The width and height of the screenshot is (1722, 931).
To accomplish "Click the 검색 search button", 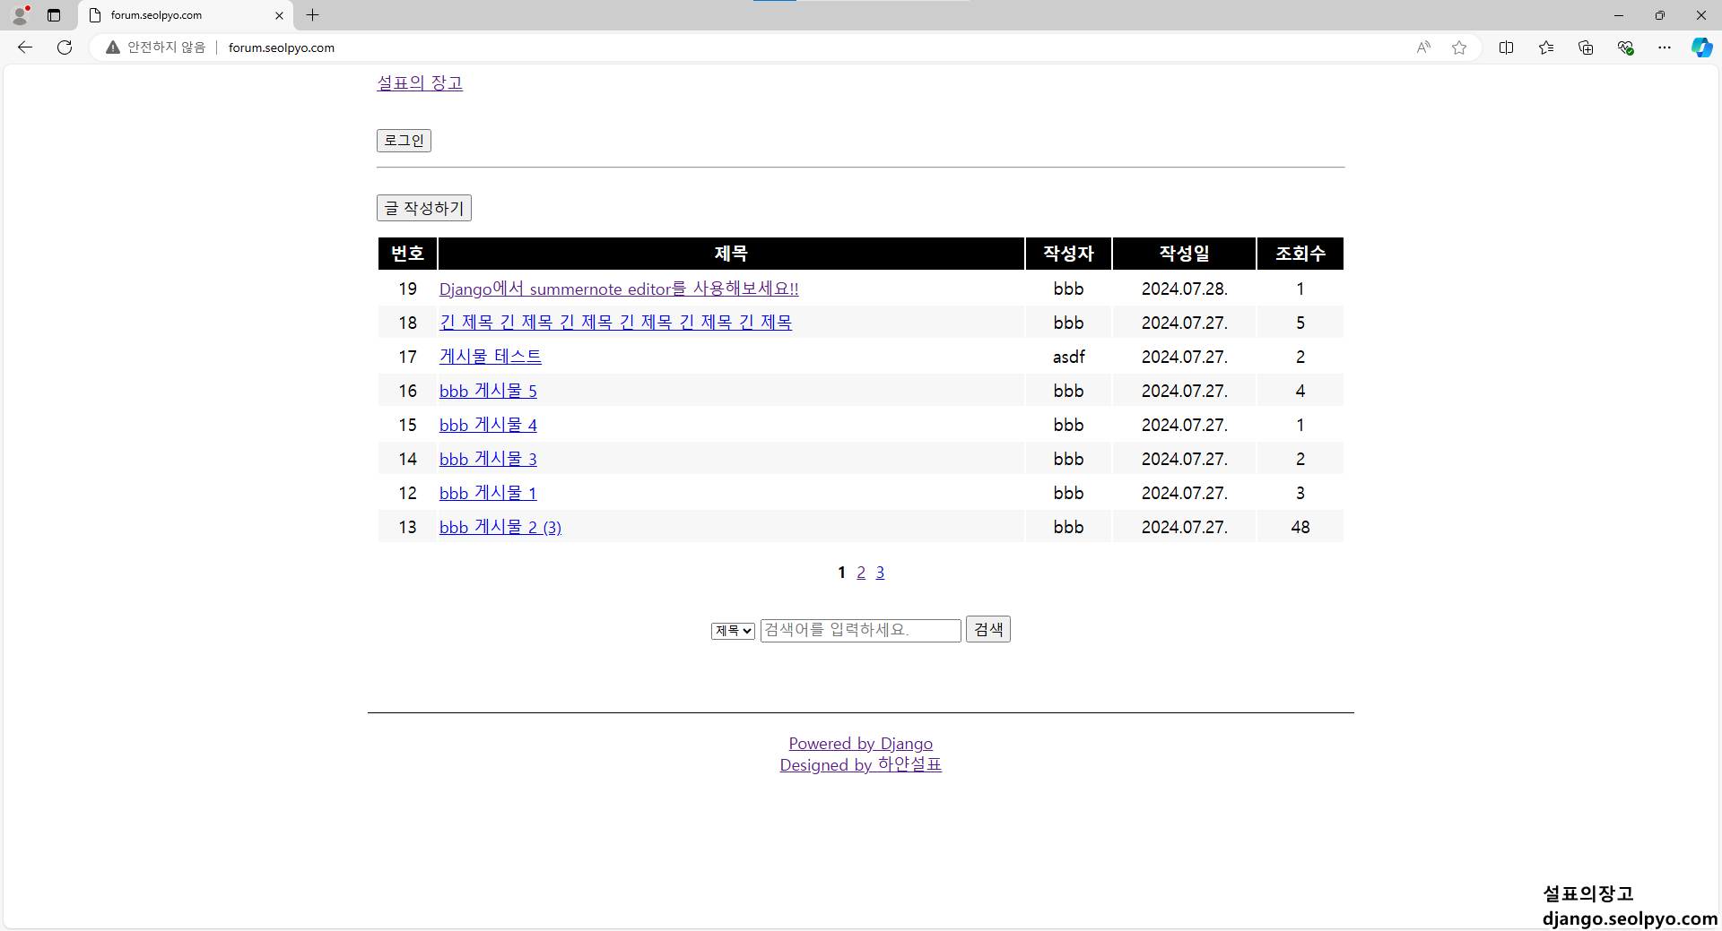I will pos(988,629).
